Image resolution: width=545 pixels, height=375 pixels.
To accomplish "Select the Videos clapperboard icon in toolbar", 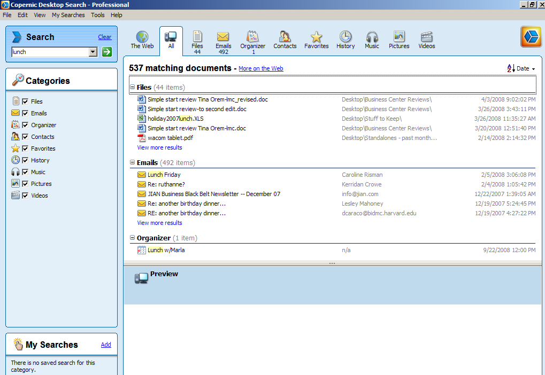I will [426, 36].
